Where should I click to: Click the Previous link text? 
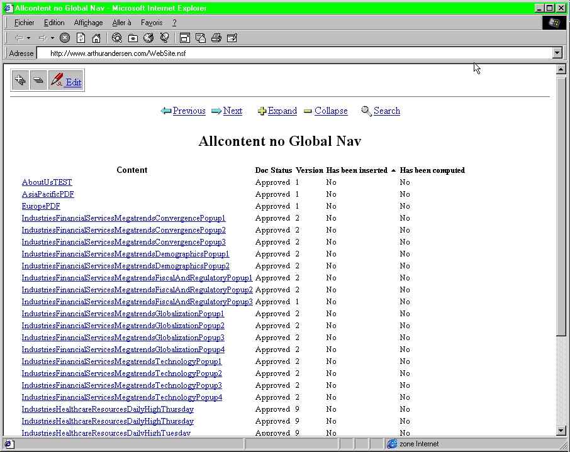click(x=189, y=111)
